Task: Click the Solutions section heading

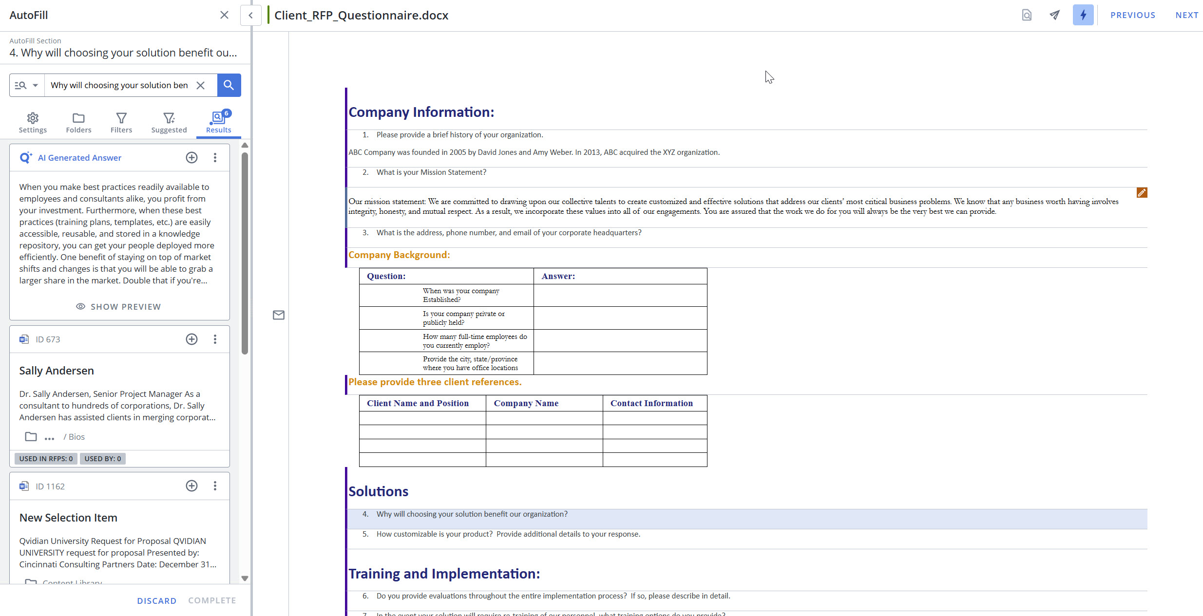Action: pyautogui.click(x=378, y=491)
